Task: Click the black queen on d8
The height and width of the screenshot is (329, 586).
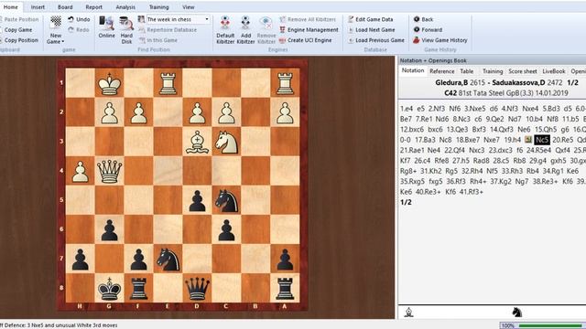Action: click(197, 289)
